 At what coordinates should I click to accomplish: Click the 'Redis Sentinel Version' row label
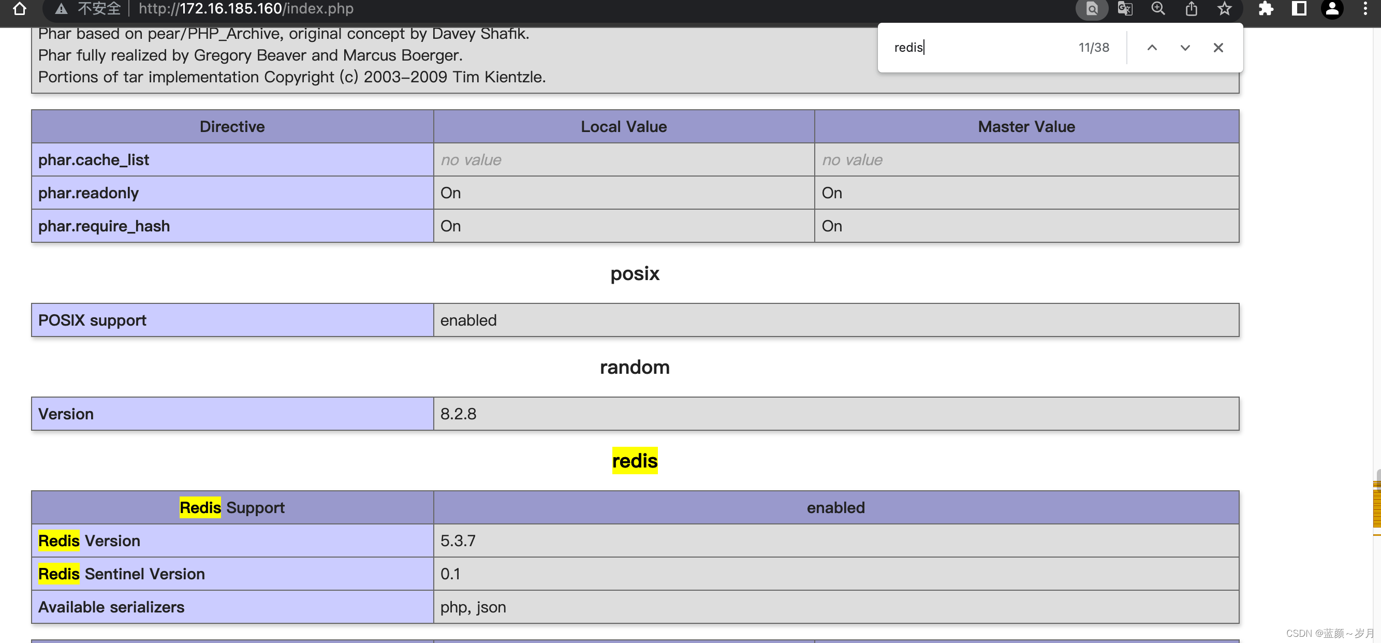click(x=232, y=574)
